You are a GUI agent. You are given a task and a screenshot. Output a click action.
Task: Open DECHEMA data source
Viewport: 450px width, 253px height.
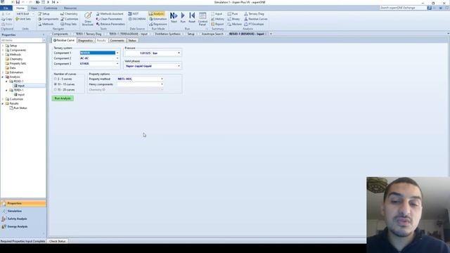137,19
